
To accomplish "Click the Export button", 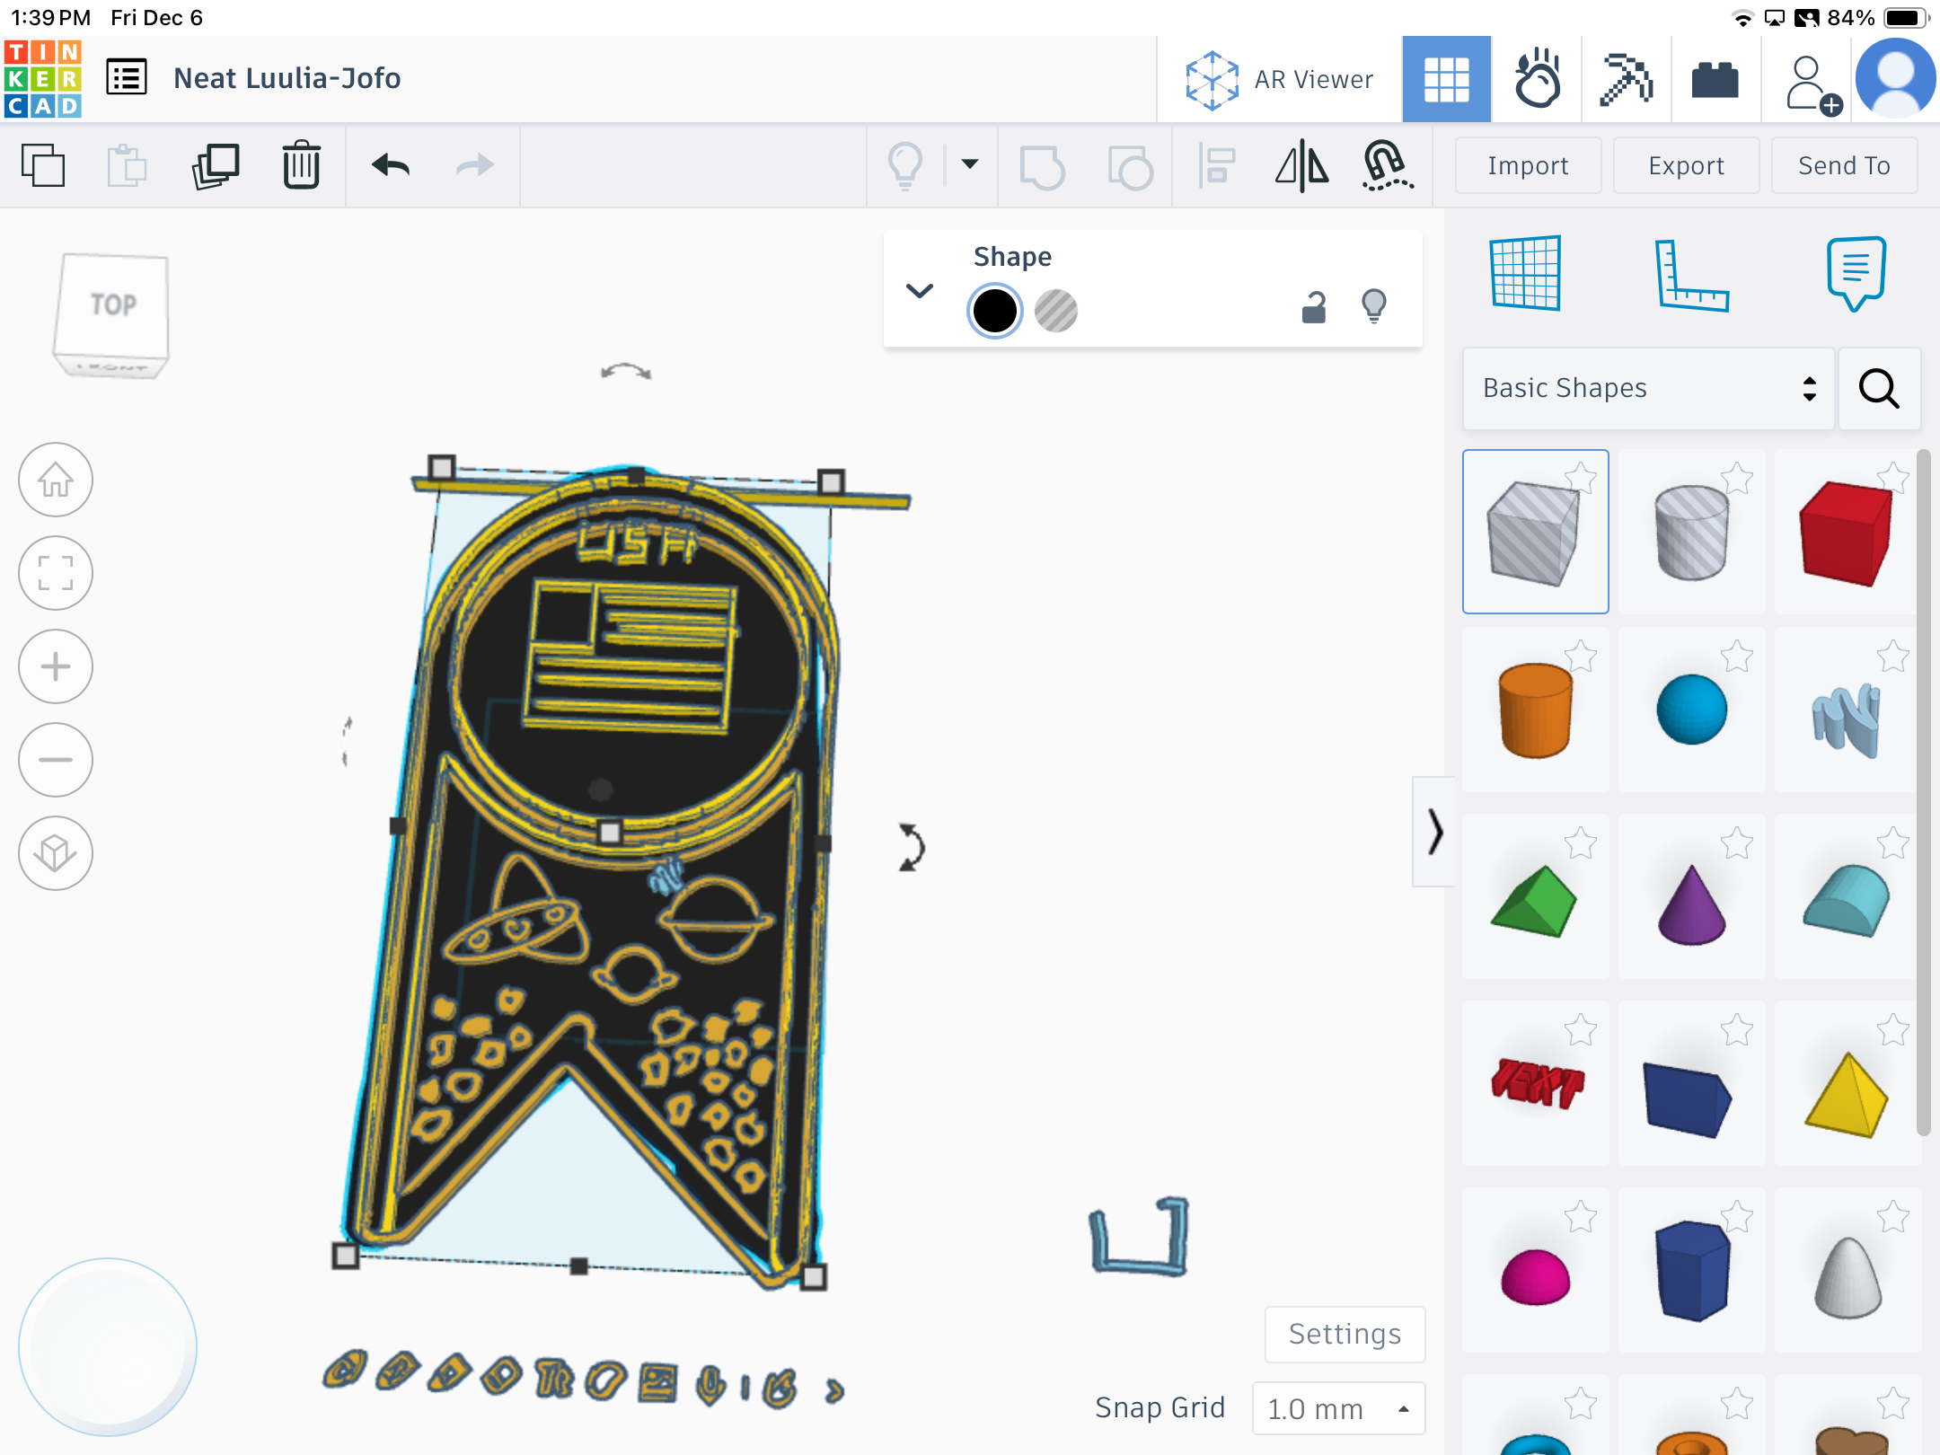I will pos(1686,165).
